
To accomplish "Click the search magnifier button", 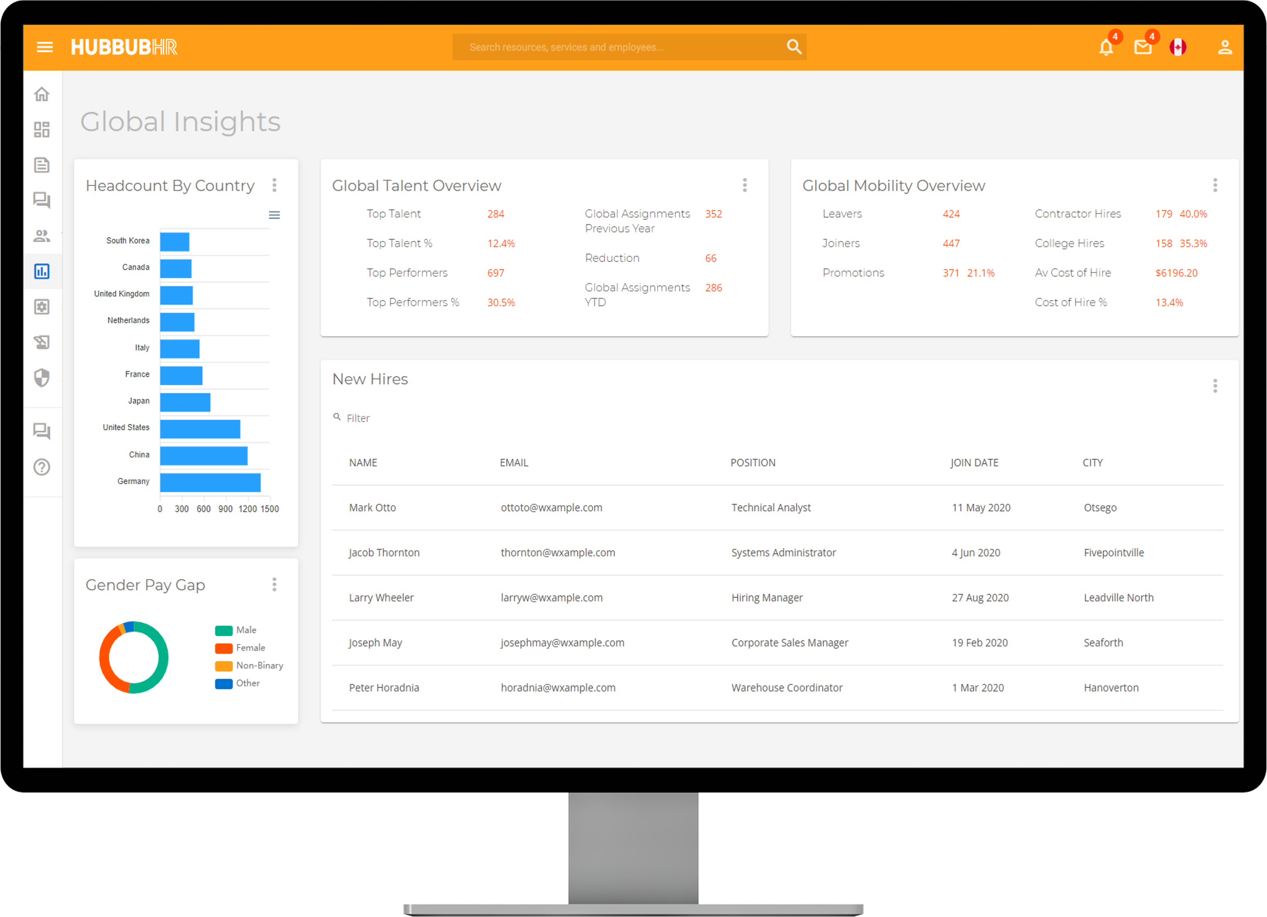I will [794, 47].
